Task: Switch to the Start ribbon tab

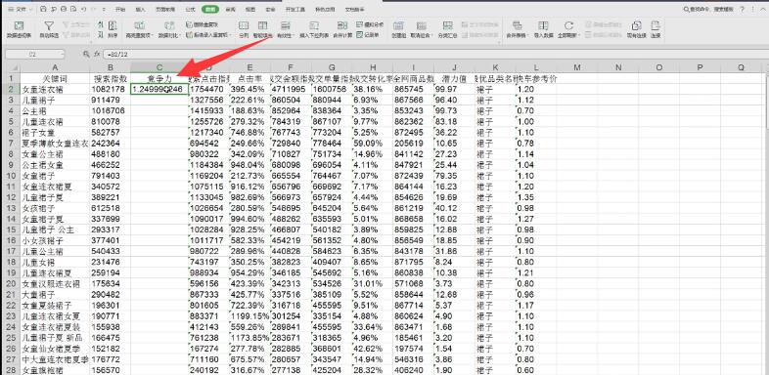Action: [119, 10]
